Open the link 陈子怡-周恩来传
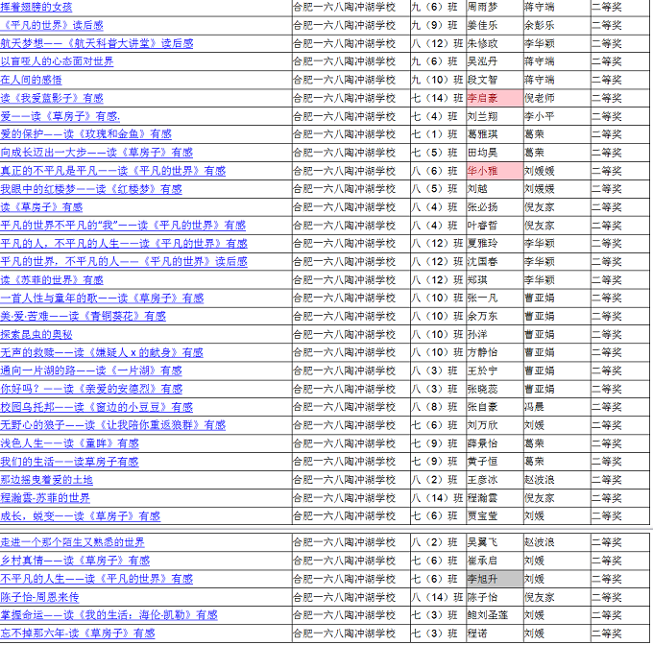 point(39,597)
